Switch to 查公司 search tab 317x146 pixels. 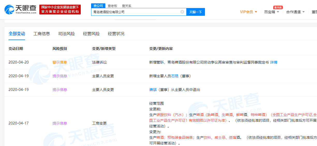click(98, 6)
